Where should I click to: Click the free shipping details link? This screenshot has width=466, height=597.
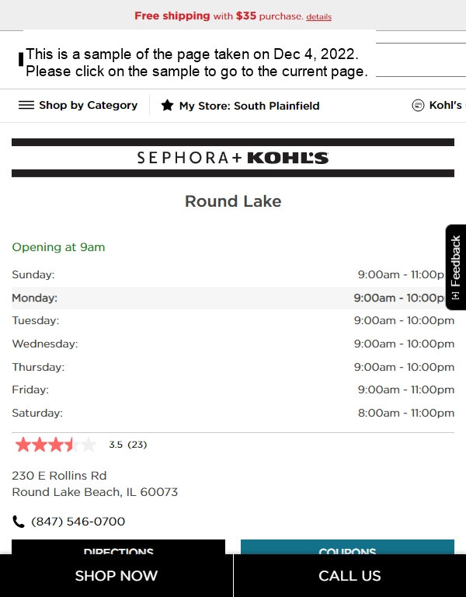[x=318, y=17]
